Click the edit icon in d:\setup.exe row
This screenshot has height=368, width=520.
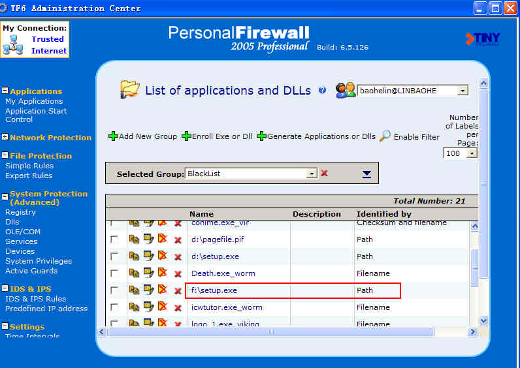pos(148,256)
